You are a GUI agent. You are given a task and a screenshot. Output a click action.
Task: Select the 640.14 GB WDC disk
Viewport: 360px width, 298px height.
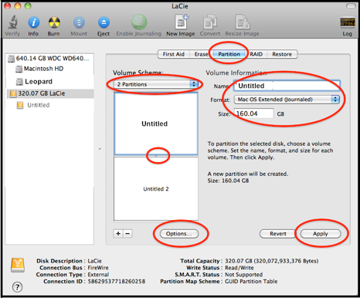[x=49, y=59]
